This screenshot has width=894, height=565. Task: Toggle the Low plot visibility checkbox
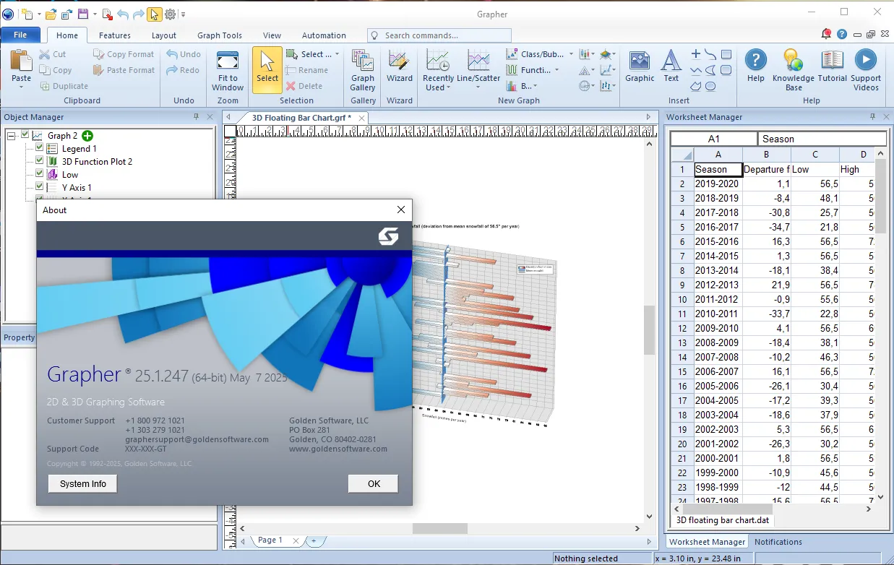40,174
